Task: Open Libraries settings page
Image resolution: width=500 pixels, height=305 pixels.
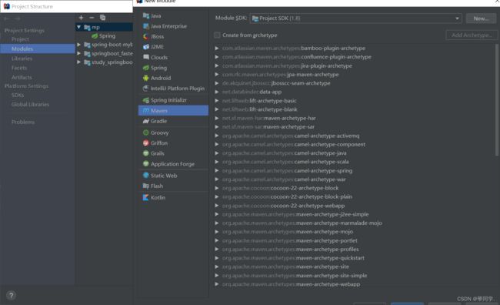Action: pyautogui.click(x=22, y=59)
